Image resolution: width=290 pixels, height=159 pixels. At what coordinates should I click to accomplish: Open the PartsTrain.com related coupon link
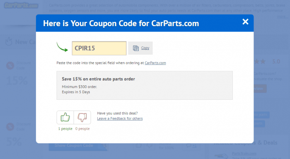[244, 154]
